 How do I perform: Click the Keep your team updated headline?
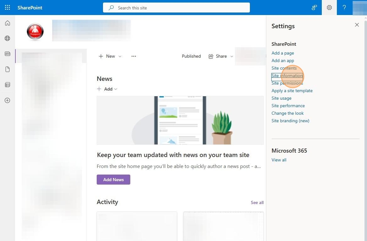tap(173, 155)
